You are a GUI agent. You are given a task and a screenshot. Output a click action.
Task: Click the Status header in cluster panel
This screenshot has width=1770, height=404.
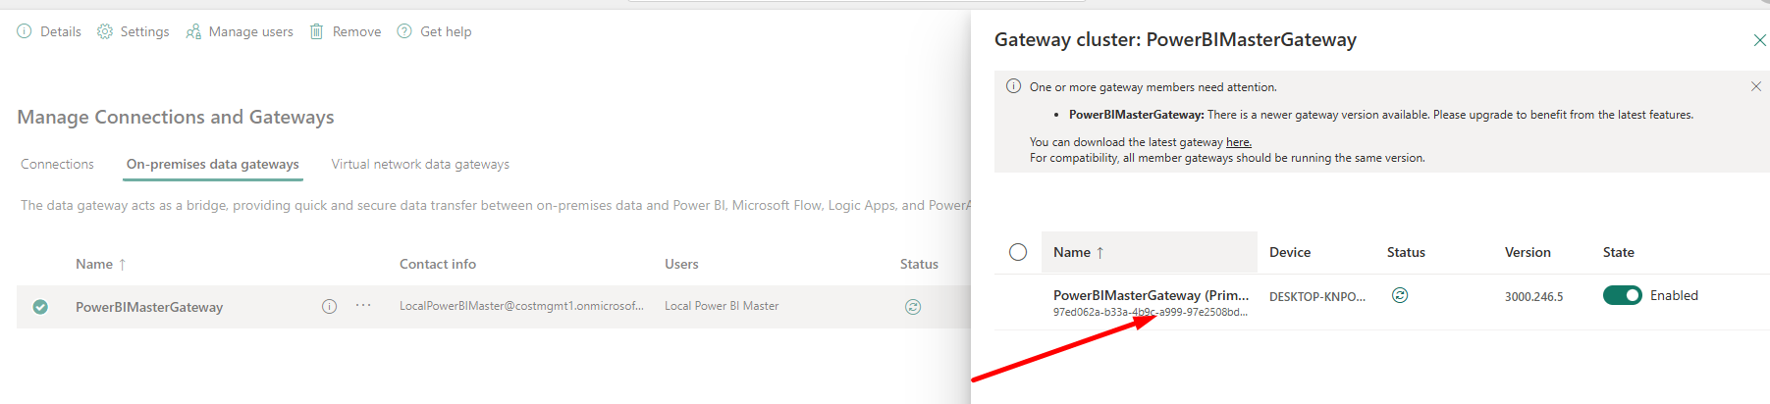1406,252
